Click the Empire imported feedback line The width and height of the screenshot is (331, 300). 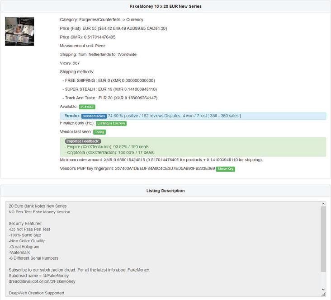click(x=107, y=147)
